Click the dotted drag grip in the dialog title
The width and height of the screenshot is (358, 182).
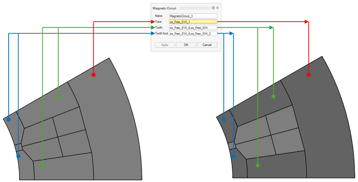tap(195, 8)
